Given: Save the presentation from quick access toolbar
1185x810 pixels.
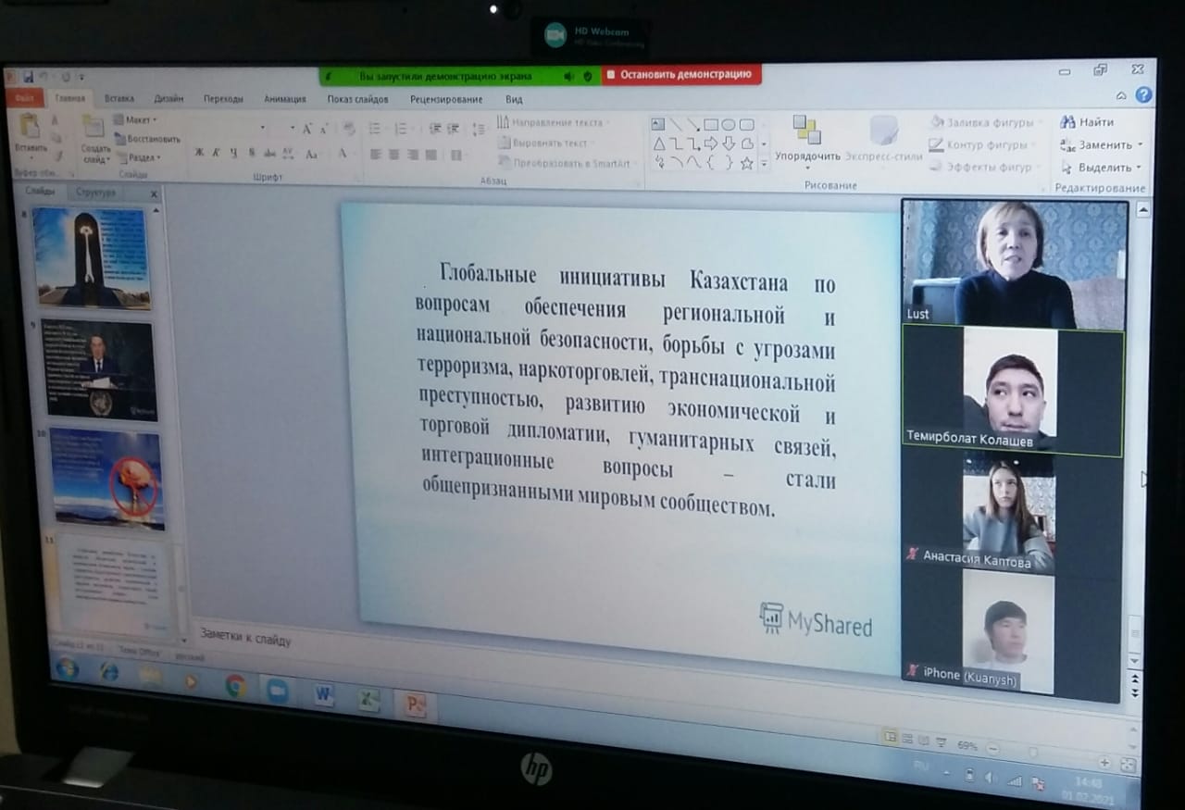Looking at the screenshot, I should (28, 76).
